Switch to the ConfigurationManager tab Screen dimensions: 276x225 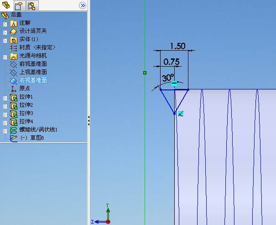tap(32, 5)
